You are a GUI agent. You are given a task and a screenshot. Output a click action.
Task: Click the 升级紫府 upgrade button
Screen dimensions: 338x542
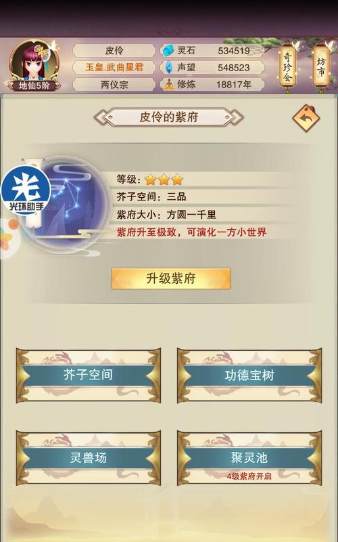[171, 278]
